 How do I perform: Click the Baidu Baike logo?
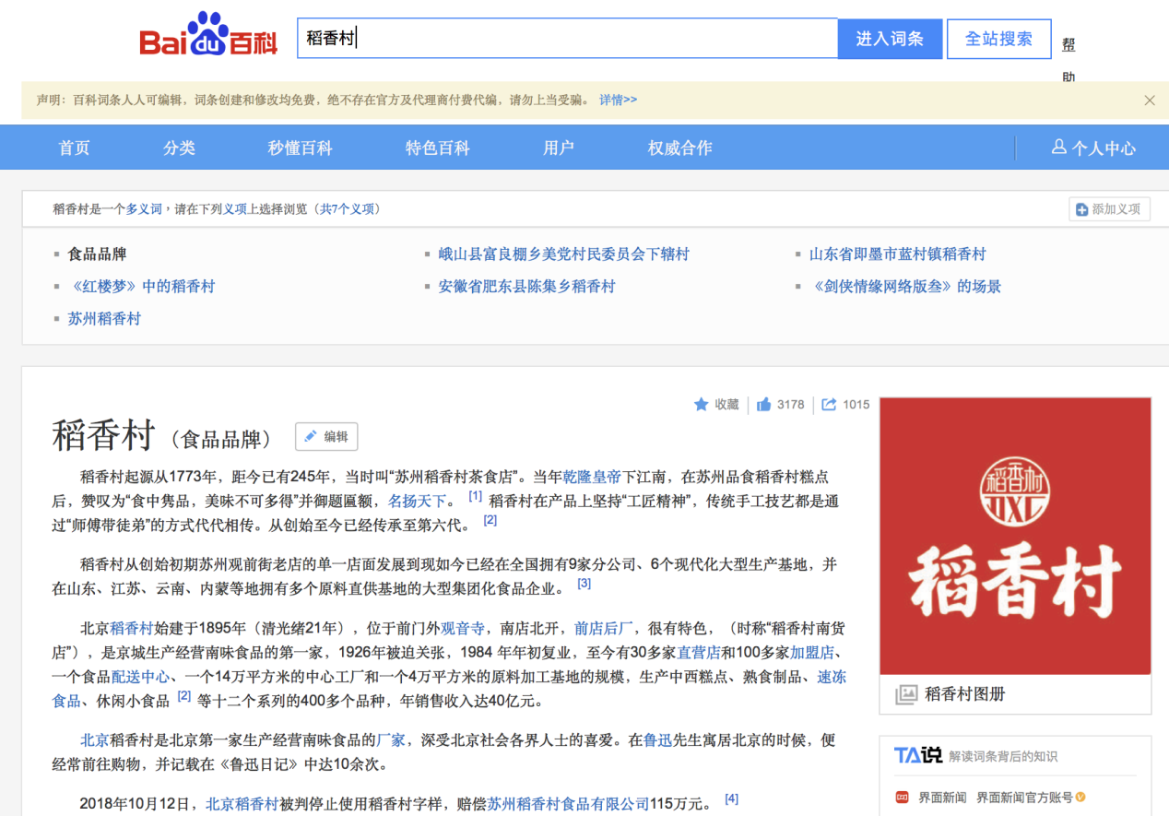point(208,35)
